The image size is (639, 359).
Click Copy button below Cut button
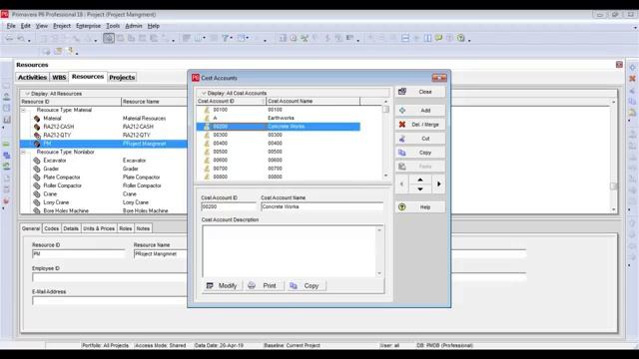[419, 153]
